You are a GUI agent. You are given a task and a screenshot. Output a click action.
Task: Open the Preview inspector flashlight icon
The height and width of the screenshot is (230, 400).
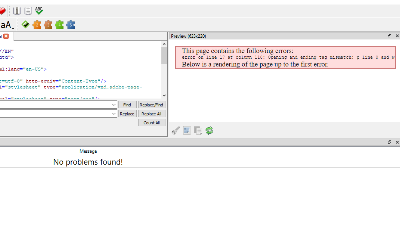coord(176,131)
